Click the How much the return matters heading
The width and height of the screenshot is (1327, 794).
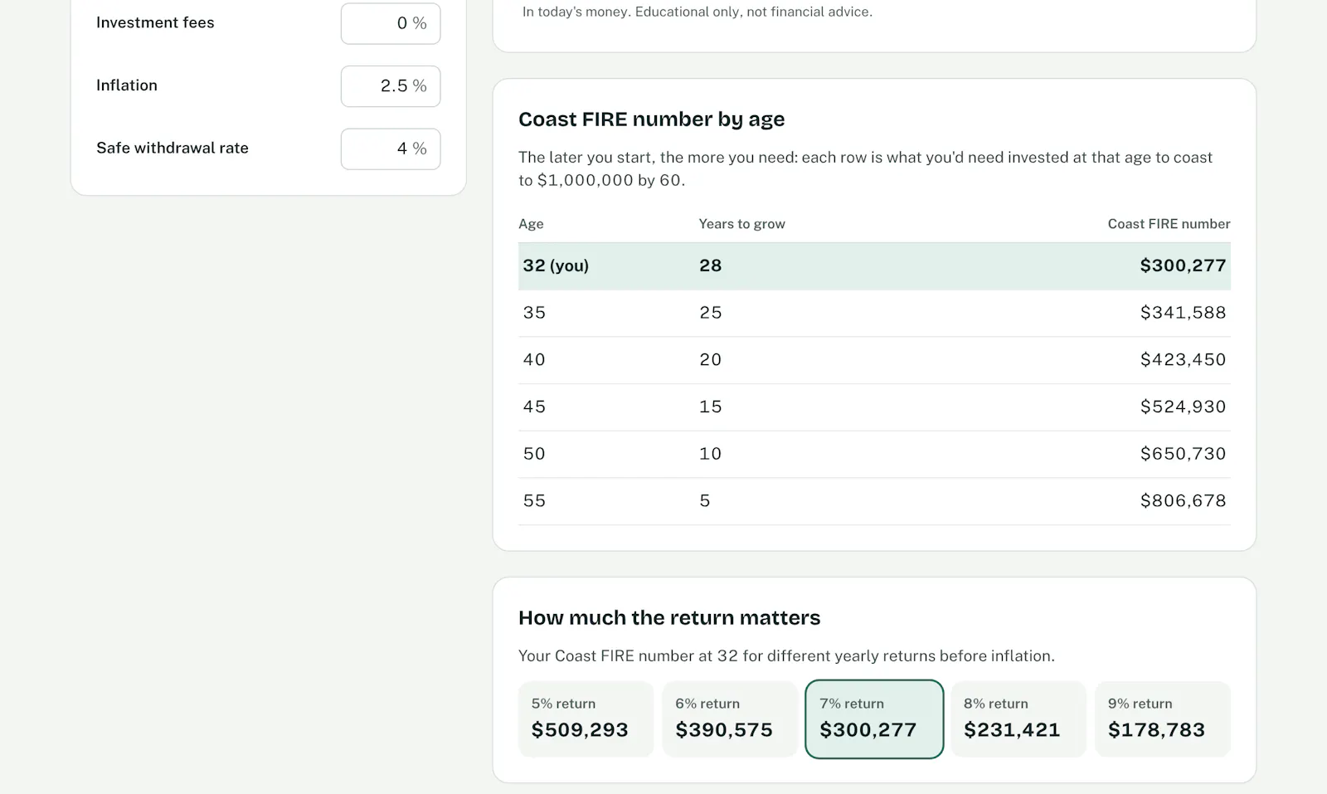pyautogui.click(x=669, y=618)
